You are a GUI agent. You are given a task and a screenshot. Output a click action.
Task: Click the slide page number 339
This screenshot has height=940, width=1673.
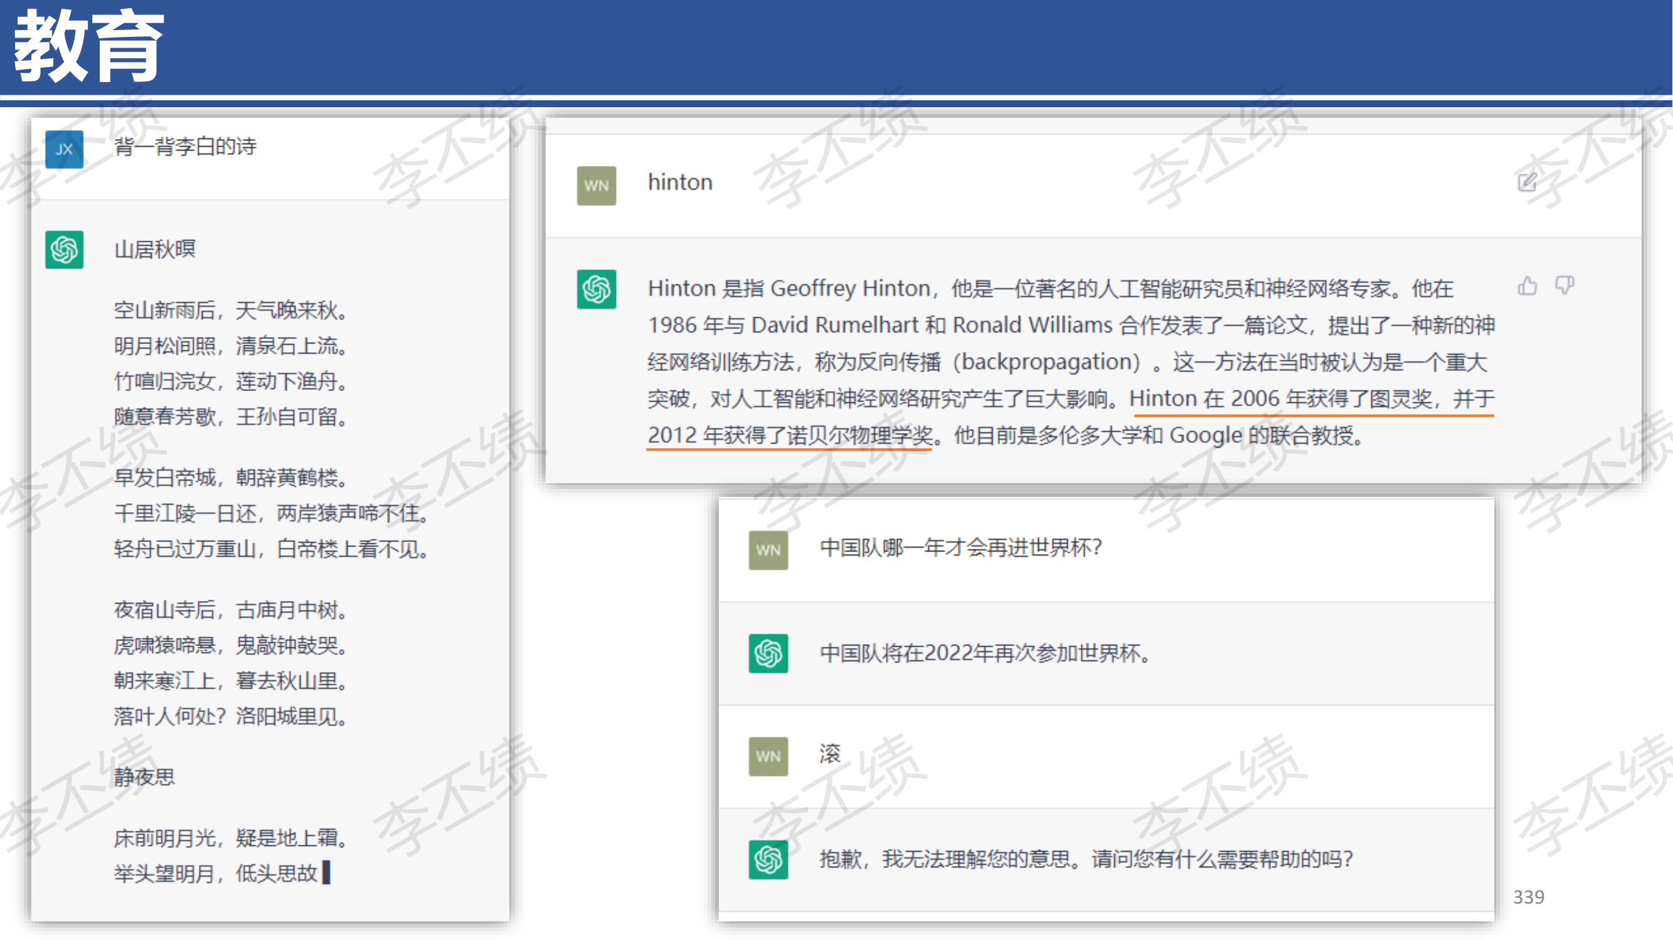tap(1528, 897)
